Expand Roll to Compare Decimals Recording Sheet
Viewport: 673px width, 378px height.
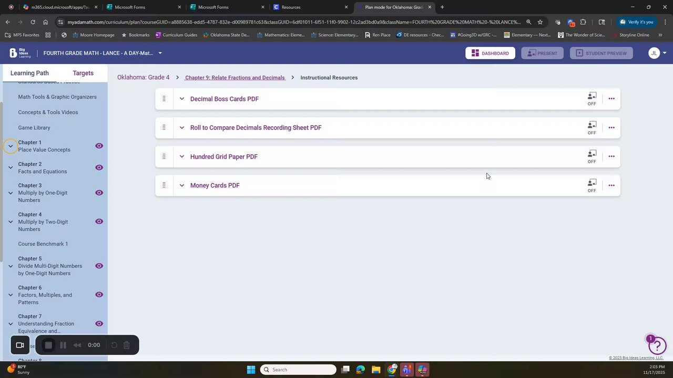point(182,128)
